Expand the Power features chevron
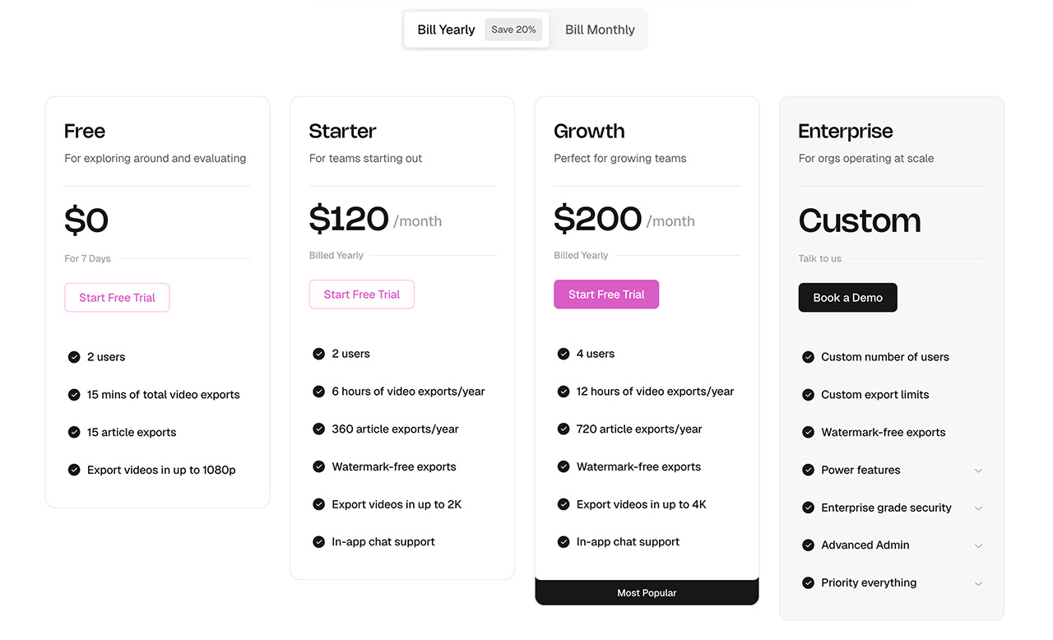Screen dimensions: 1053x640 978,471
